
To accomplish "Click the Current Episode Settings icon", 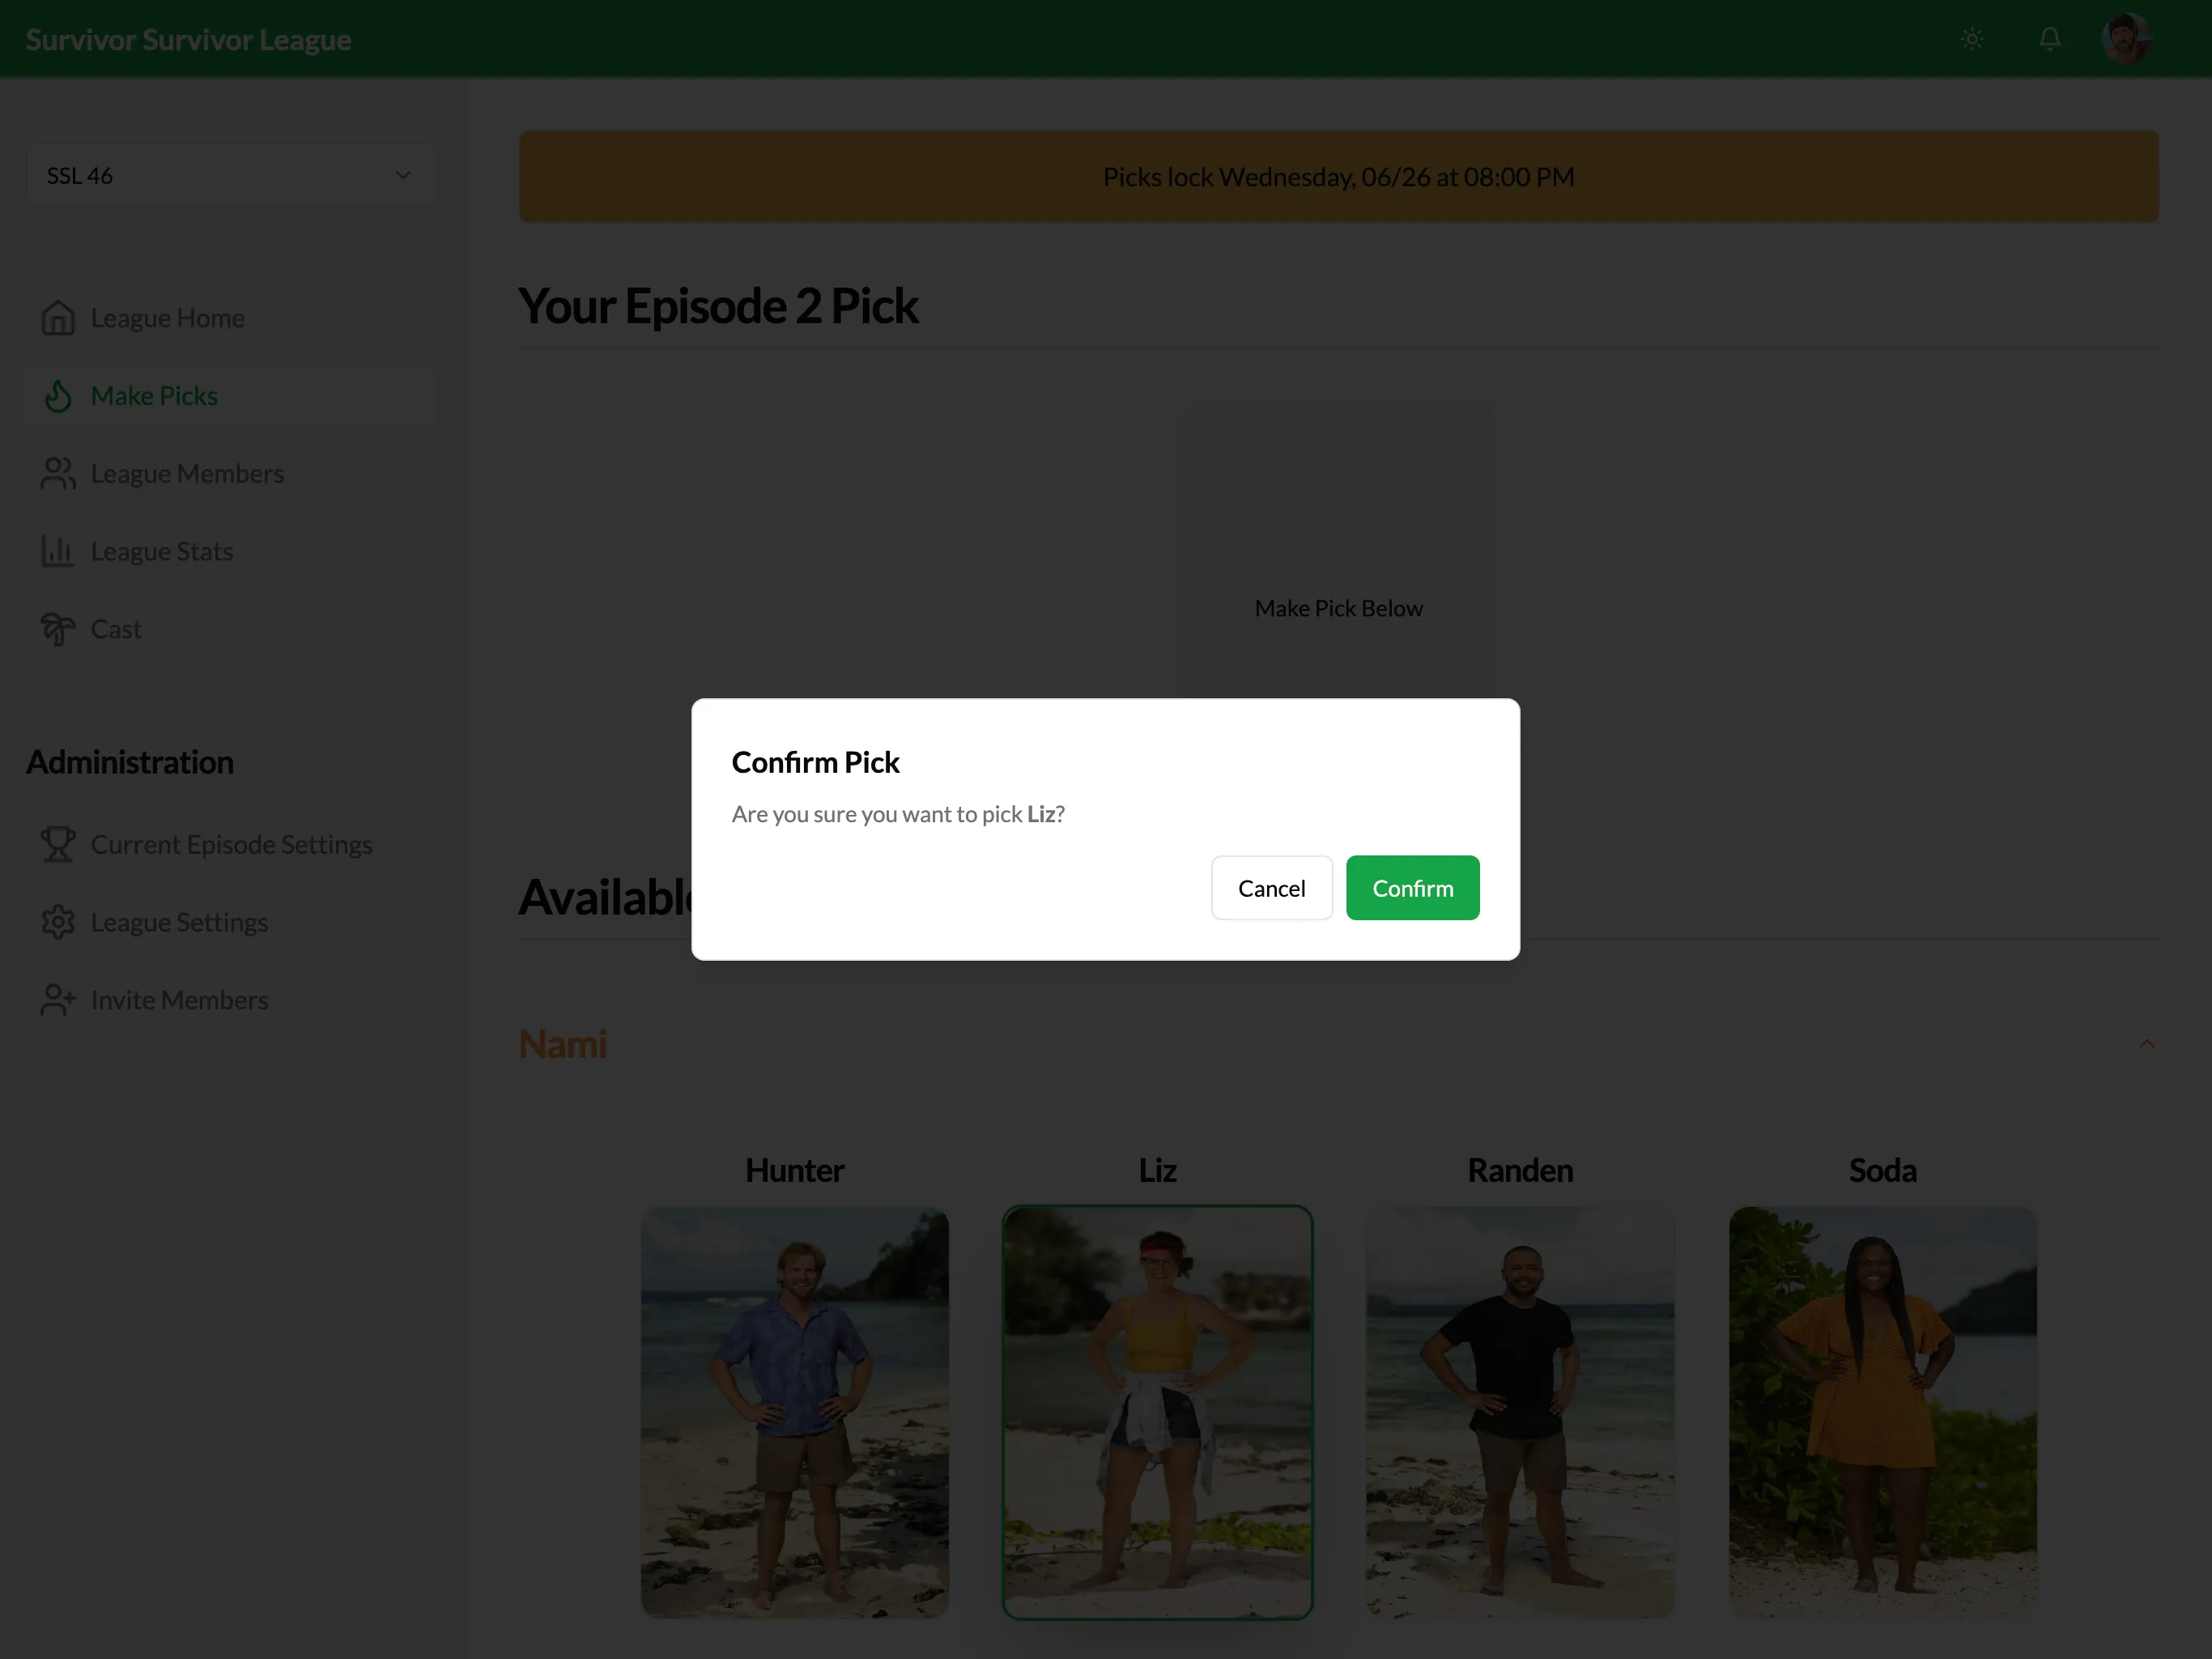I will [59, 843].
